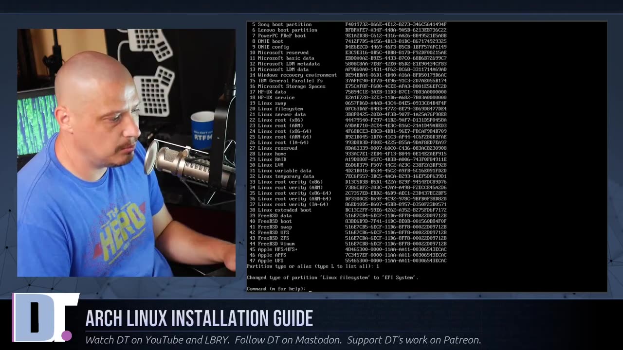The height and width of the screenshot is (350, 623).
Task: Select row 28 'Linux home'
Action: (x=348, y=154)
